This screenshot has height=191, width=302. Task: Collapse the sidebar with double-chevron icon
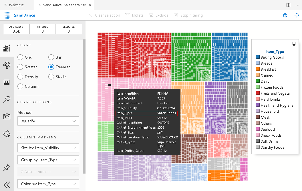tap(7, 184)
